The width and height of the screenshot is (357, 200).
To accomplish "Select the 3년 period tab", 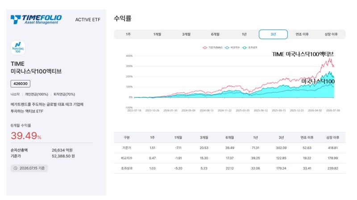I will point(273,34).
